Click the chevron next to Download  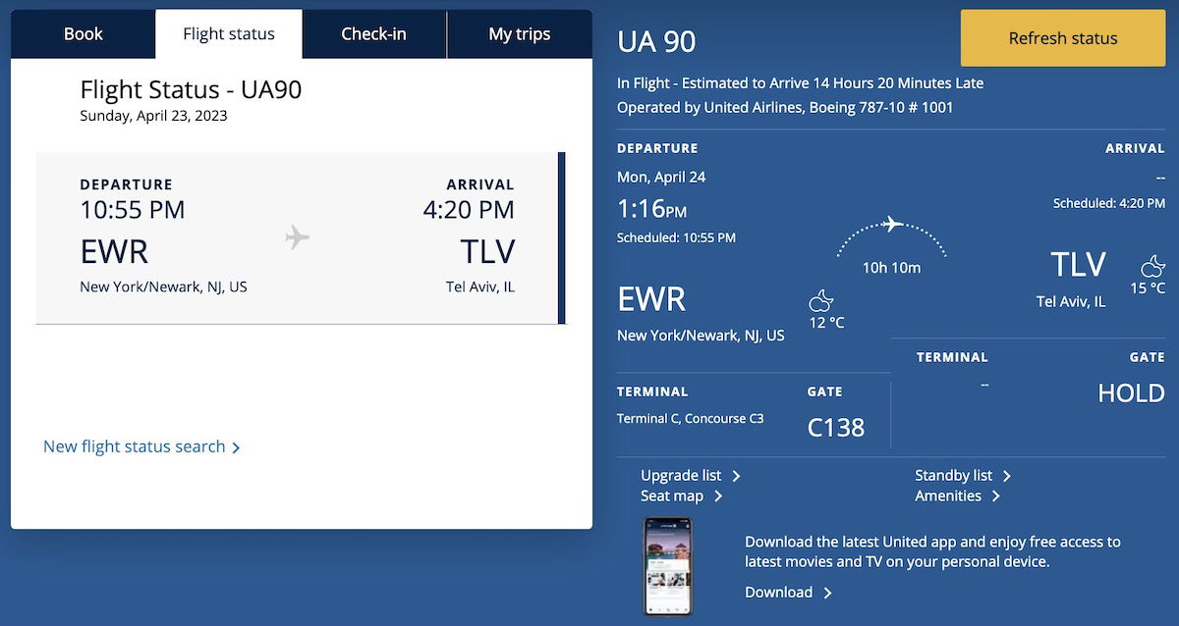tap(827, 593)
